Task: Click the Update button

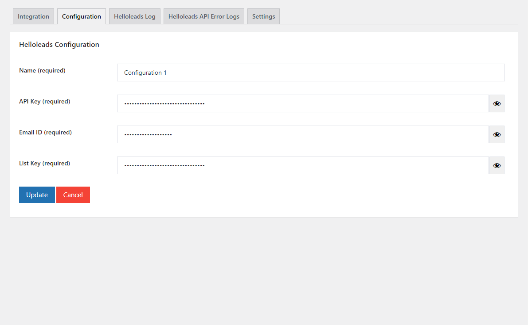Action: (37, 195)
